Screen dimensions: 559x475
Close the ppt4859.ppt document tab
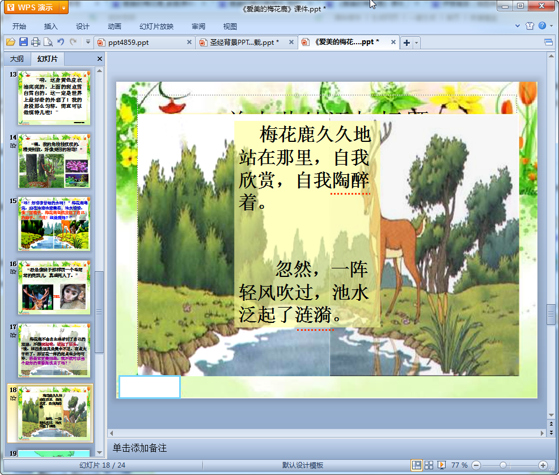[189, 42]
